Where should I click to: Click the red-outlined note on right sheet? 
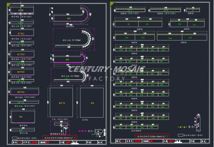(x=152, y=136)
